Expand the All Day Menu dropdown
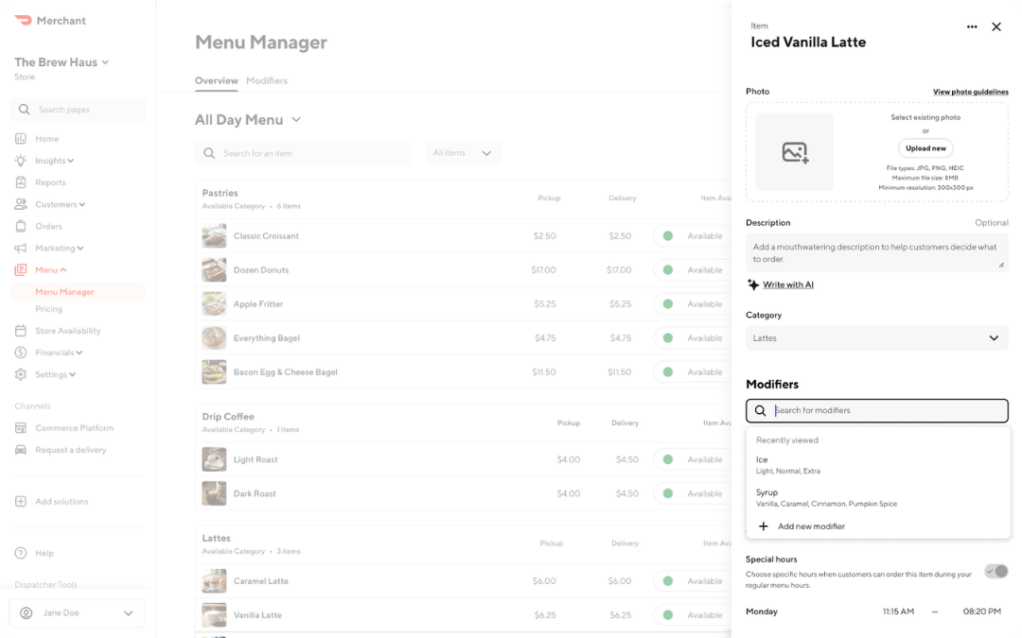Viewport: 1022px width, 638px height. tap(248, 120)
